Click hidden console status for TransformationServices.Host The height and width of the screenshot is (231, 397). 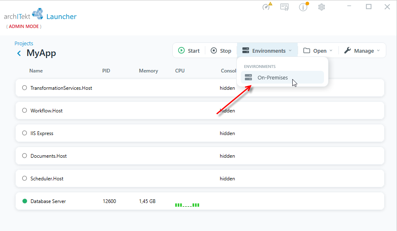pos(228,88)
